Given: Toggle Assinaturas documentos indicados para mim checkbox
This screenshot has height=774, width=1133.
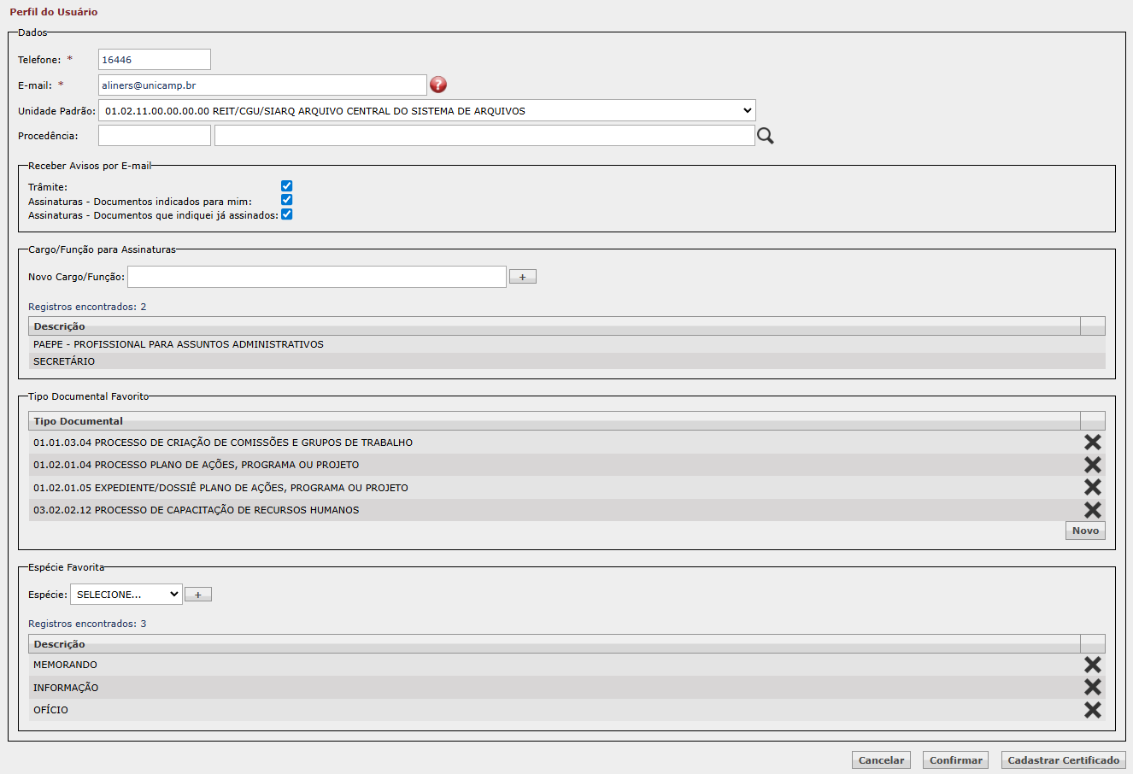Looking at the screenshot, I should (x=287, y=200).
